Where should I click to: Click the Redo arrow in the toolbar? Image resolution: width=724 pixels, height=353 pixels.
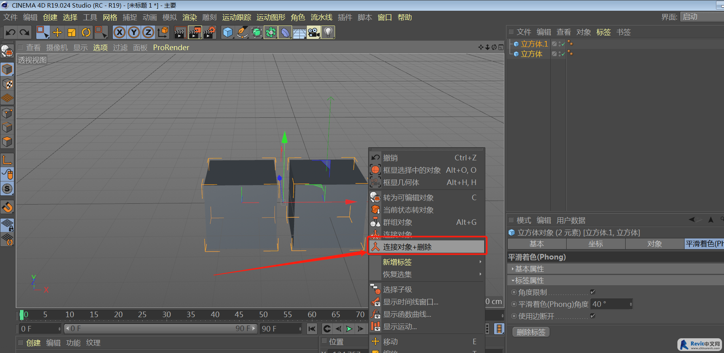25,32
